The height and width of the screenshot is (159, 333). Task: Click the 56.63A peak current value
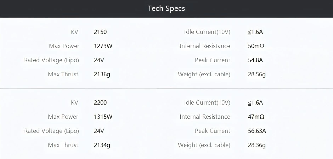click(257, 131)
